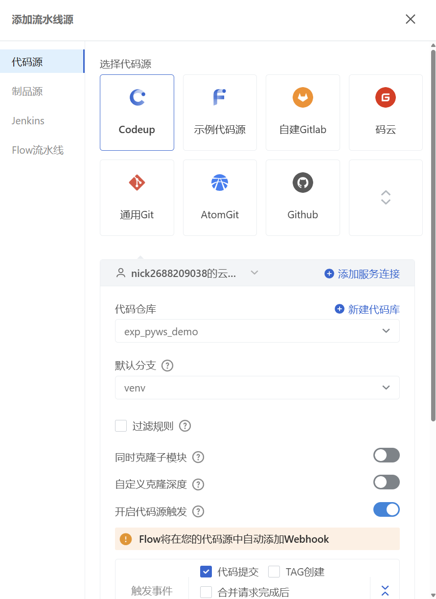The image size is (436, 599).
Task: Select the Codeup code source card
Action: 137,113
